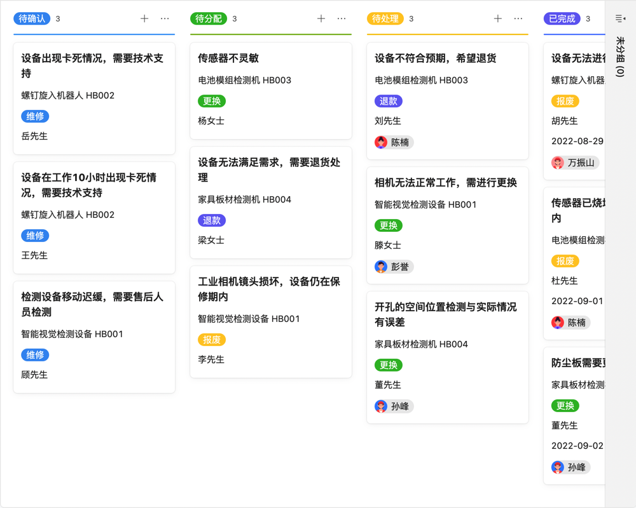Click the 待确认 column status pill
Viewport: 636px width, 508px height.
point(31,18)
